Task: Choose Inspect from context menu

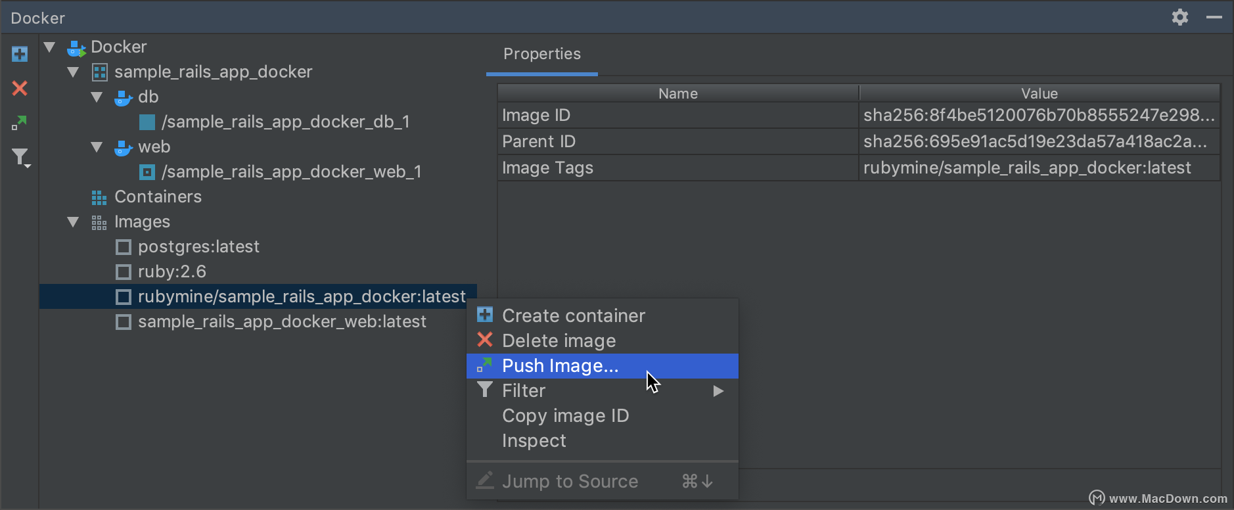Action: (603, 441)
